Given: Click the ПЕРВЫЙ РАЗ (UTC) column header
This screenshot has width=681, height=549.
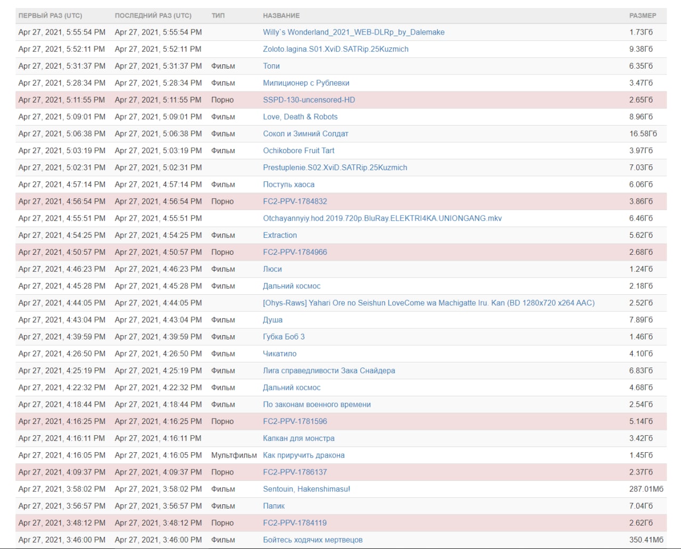Looking at the screenshot, I should (50, 15).
